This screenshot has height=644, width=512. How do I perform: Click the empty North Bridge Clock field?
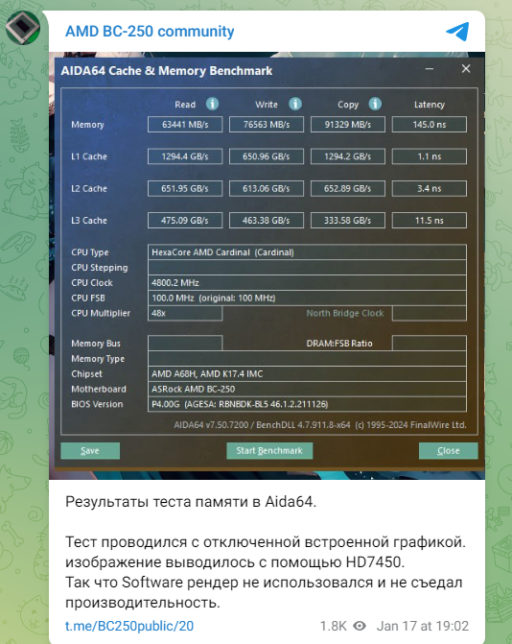coord(430,313)
